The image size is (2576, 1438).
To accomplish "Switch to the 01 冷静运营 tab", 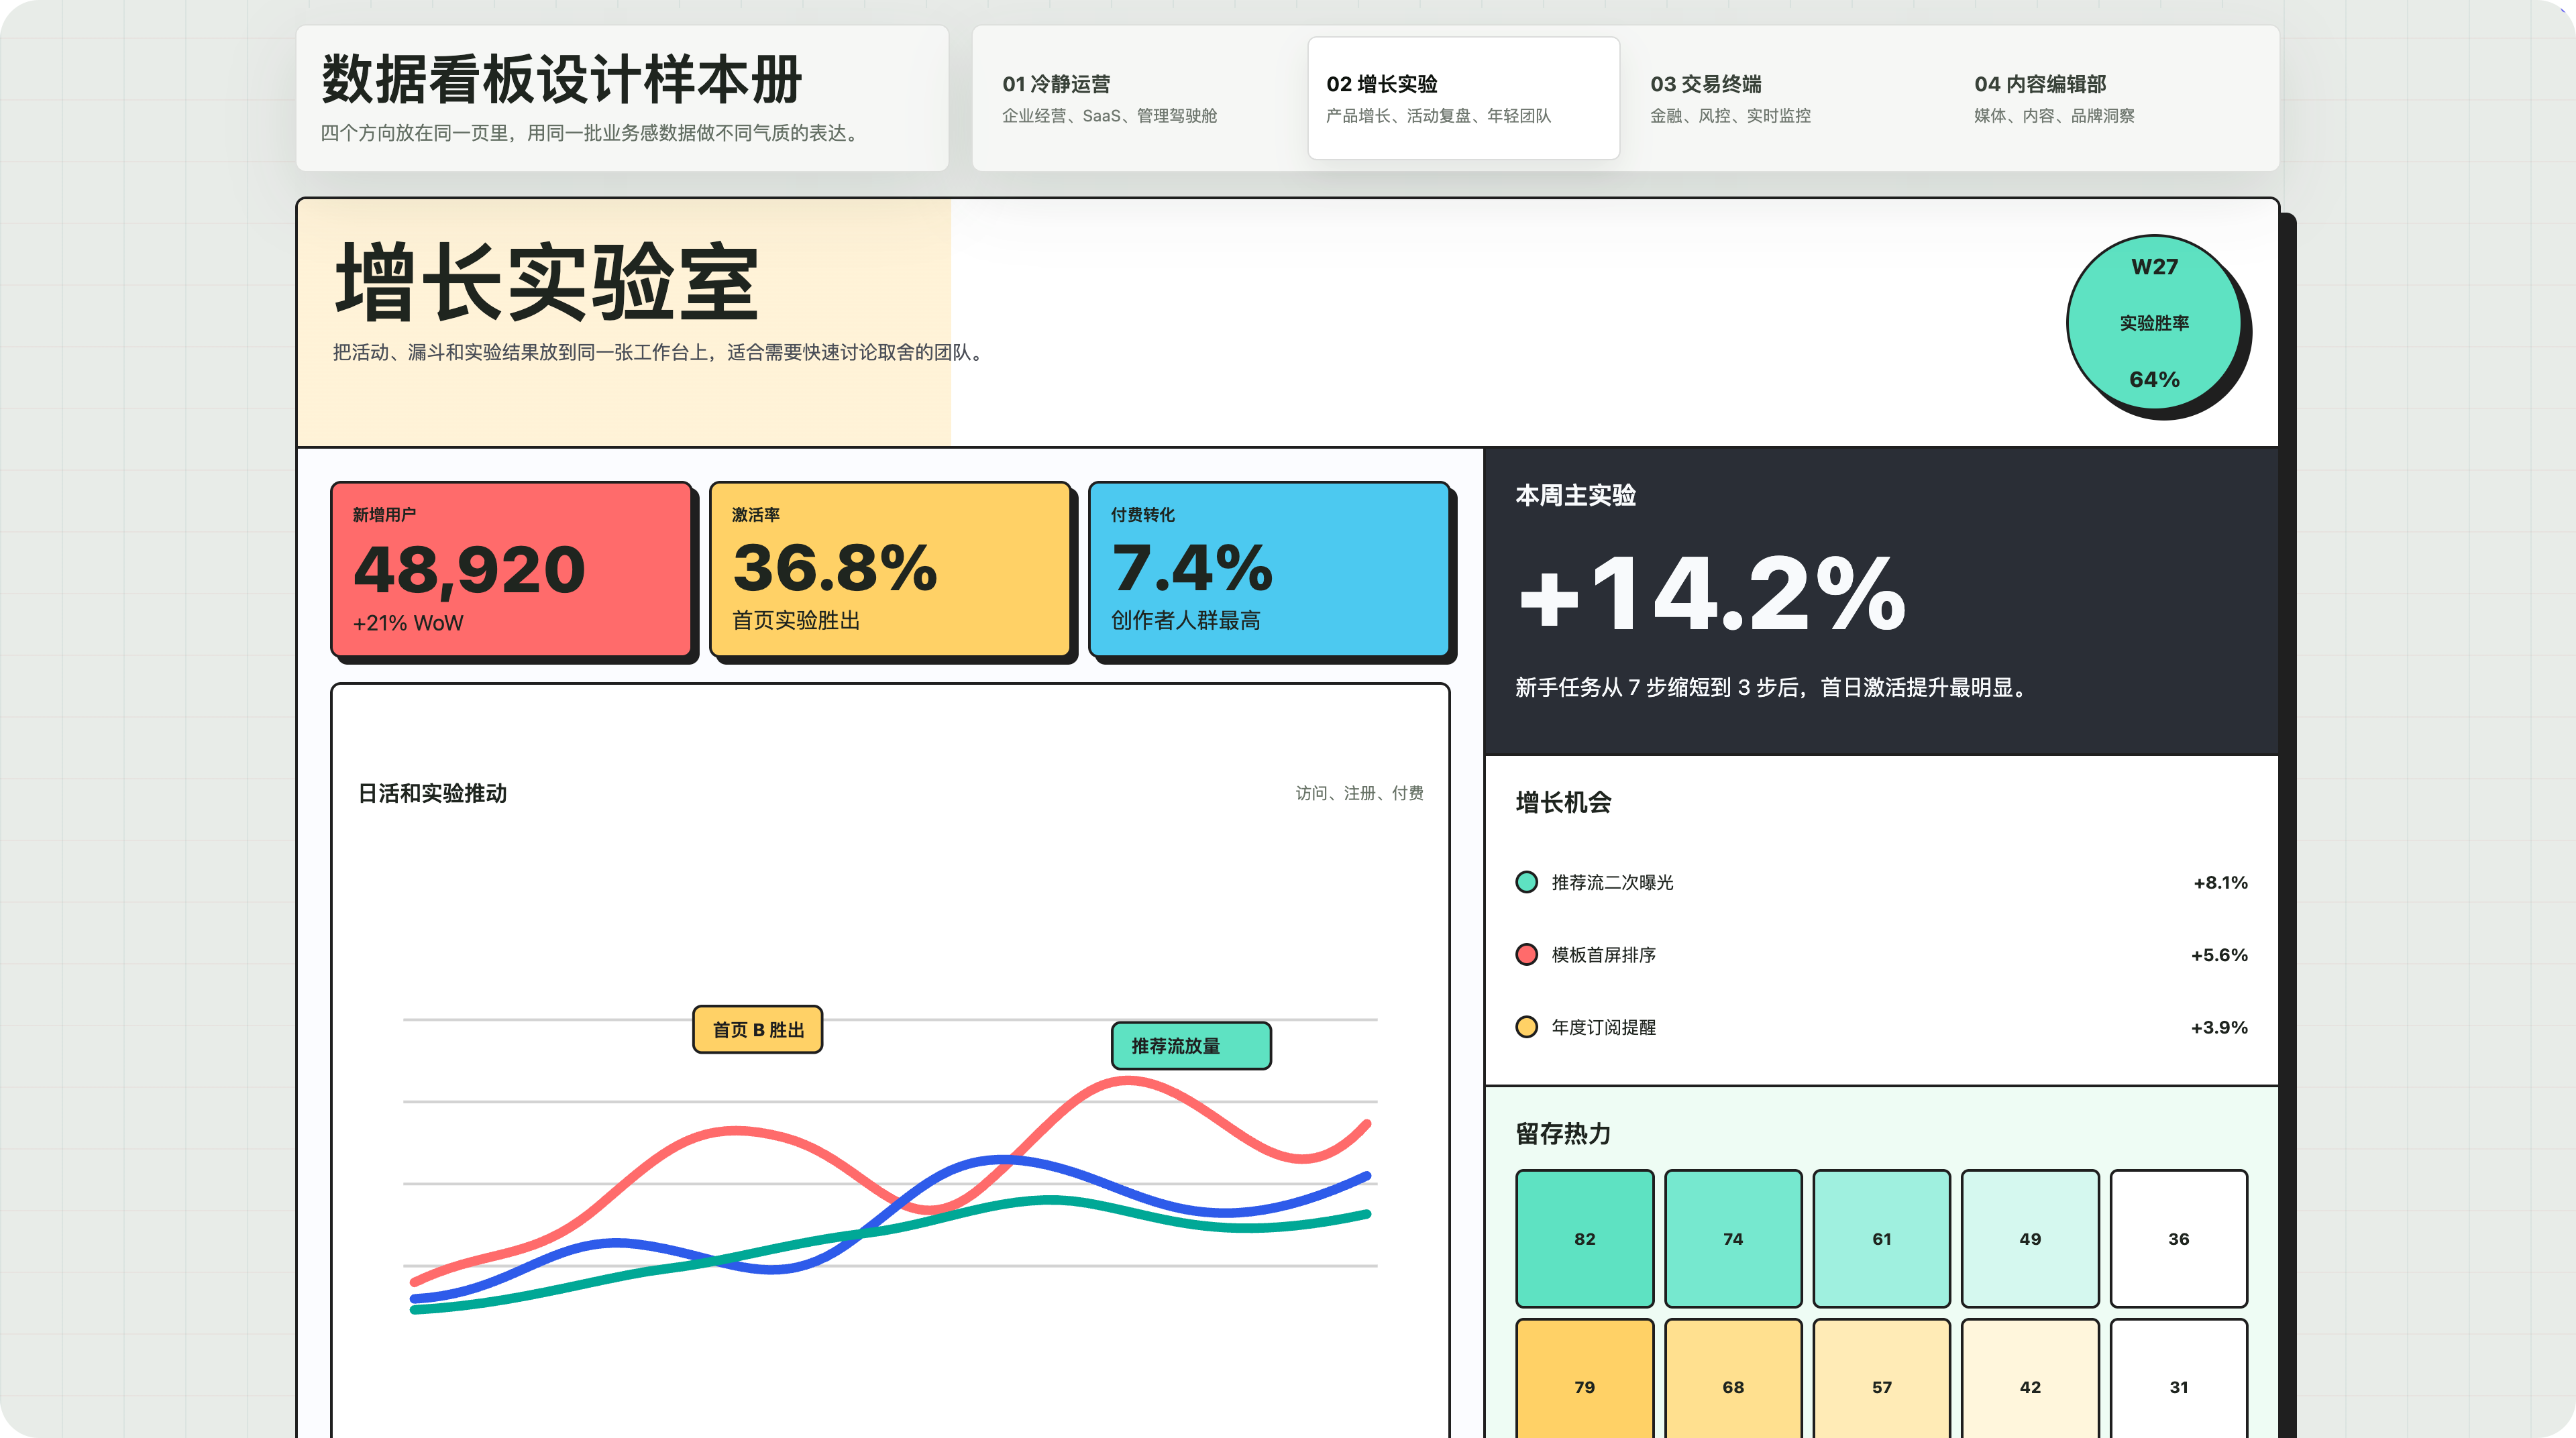I will click(x=1140, y=98).
